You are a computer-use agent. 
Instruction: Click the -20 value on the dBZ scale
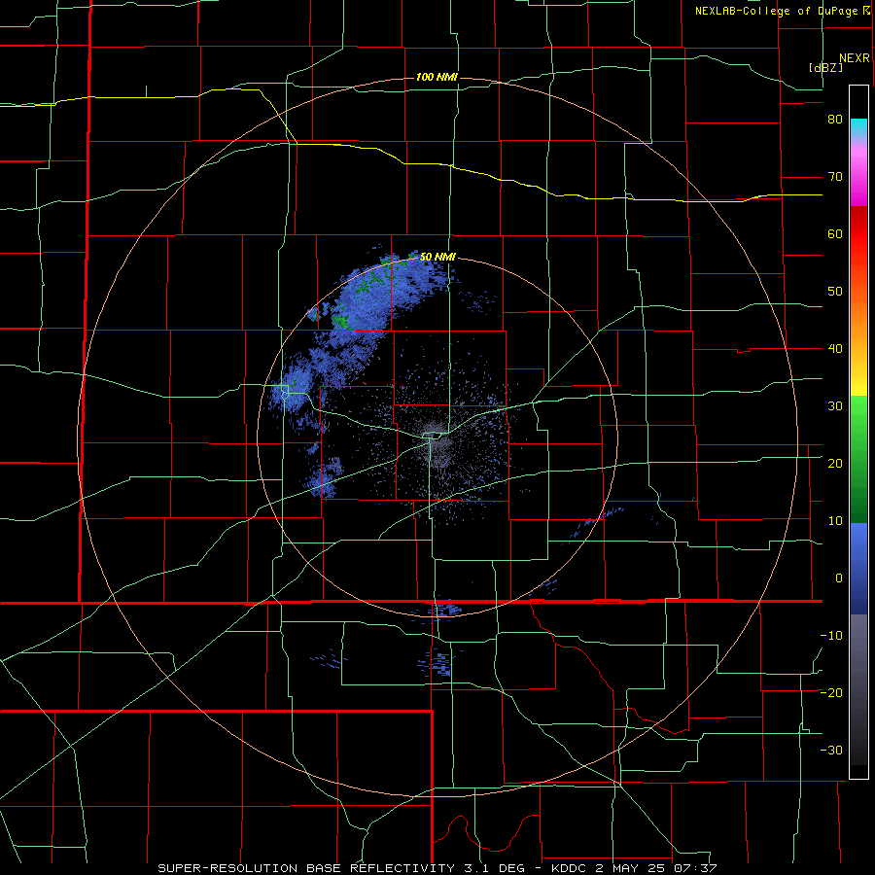pos(831,692)
